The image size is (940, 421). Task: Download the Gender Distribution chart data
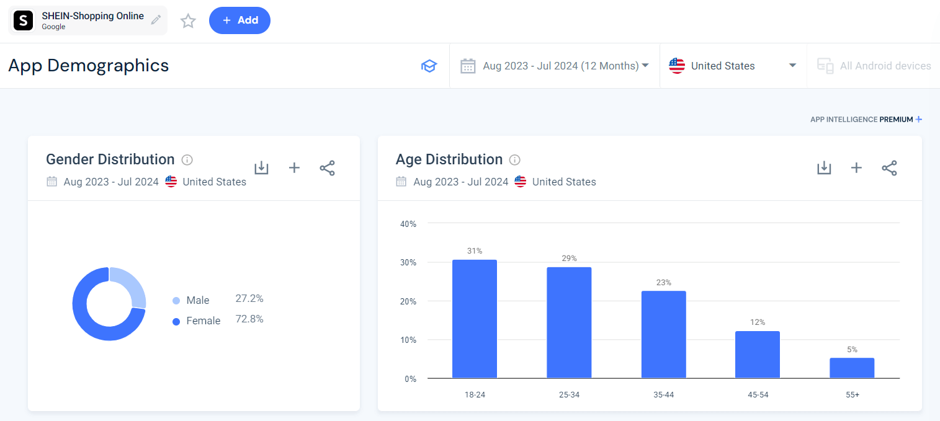261,167
